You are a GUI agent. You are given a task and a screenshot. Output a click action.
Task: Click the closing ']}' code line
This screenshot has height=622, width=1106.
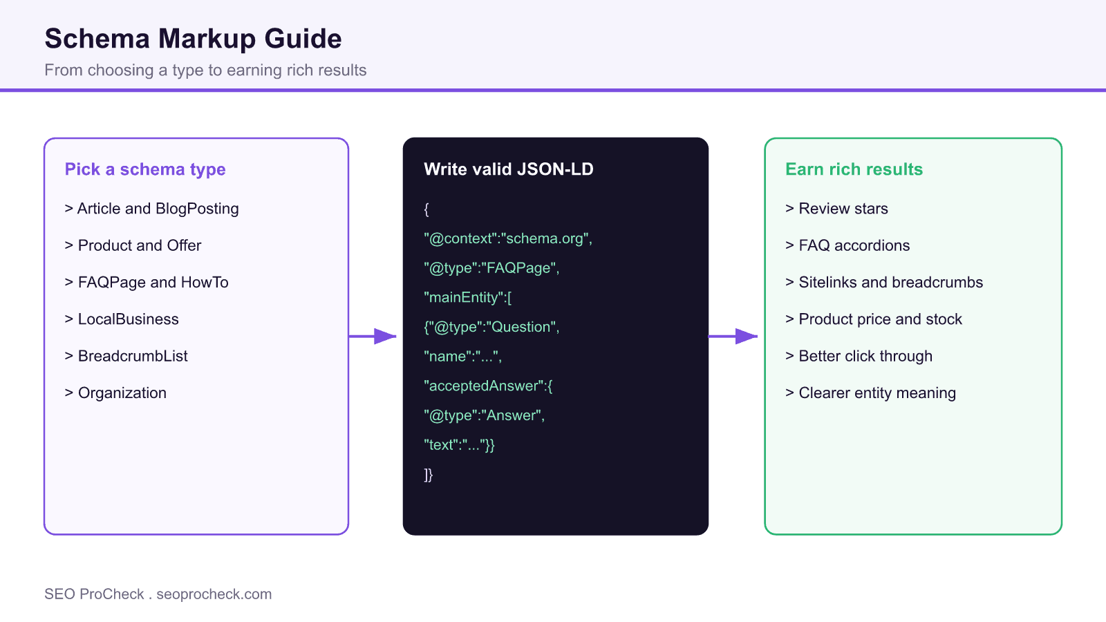[x=429, y=475]
